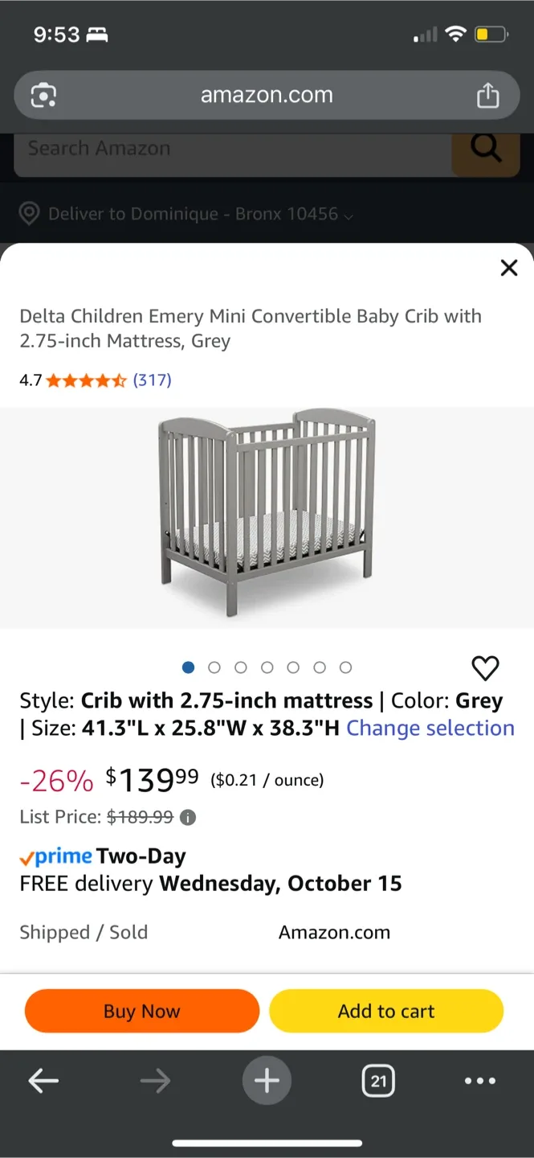
Task: Select the fourth image carousel dot
Action: click(x=267, y=667)
